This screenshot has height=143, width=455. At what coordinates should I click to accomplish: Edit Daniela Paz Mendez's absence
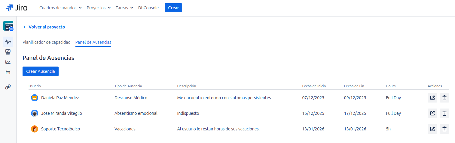[x=432, y=98]
